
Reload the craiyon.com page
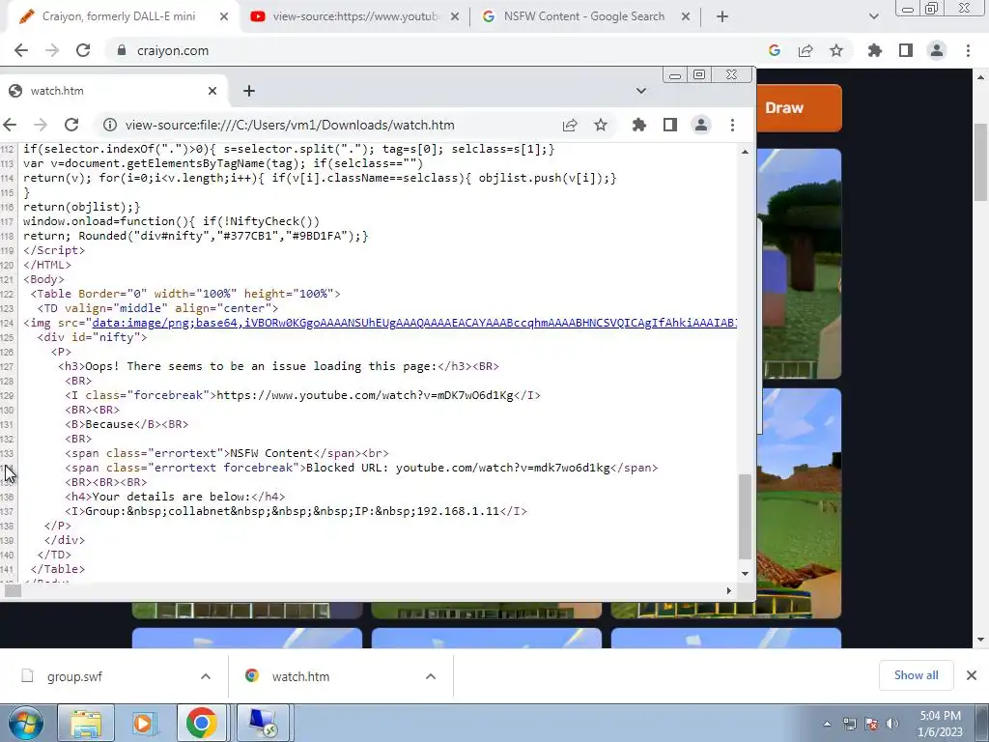[83, 50]
